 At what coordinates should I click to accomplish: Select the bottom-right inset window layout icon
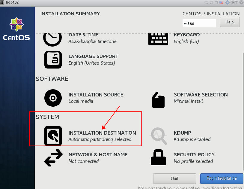pyautogui.click(x=207, y=2)
